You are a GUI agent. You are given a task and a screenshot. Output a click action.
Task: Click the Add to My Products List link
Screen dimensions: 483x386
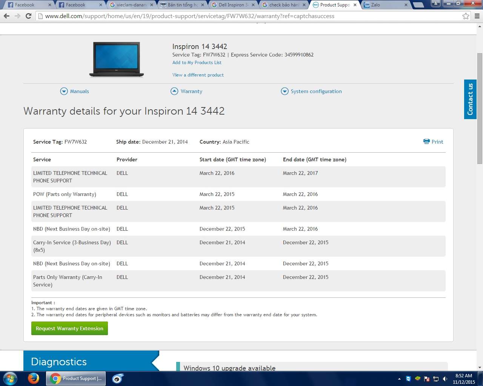point(197,63)
